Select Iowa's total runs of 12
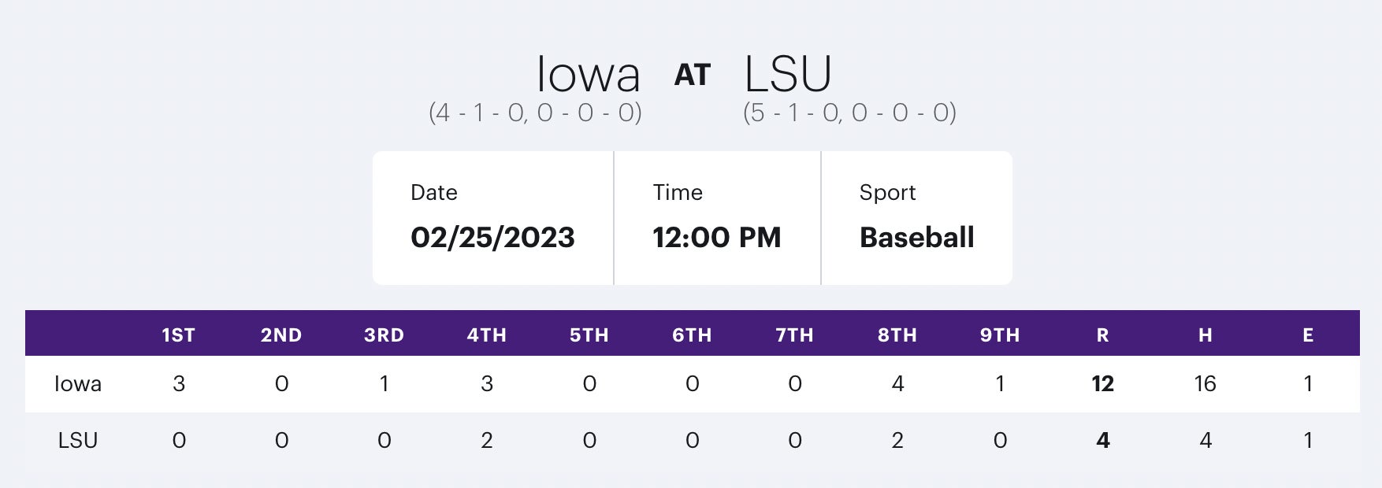This screenshot has height=488, width=1382. pos(1102,384)
